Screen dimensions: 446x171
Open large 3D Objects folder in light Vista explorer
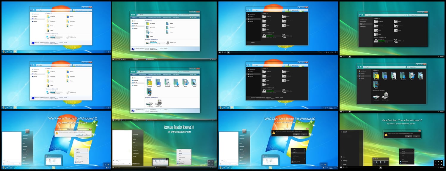pos(150,82)
